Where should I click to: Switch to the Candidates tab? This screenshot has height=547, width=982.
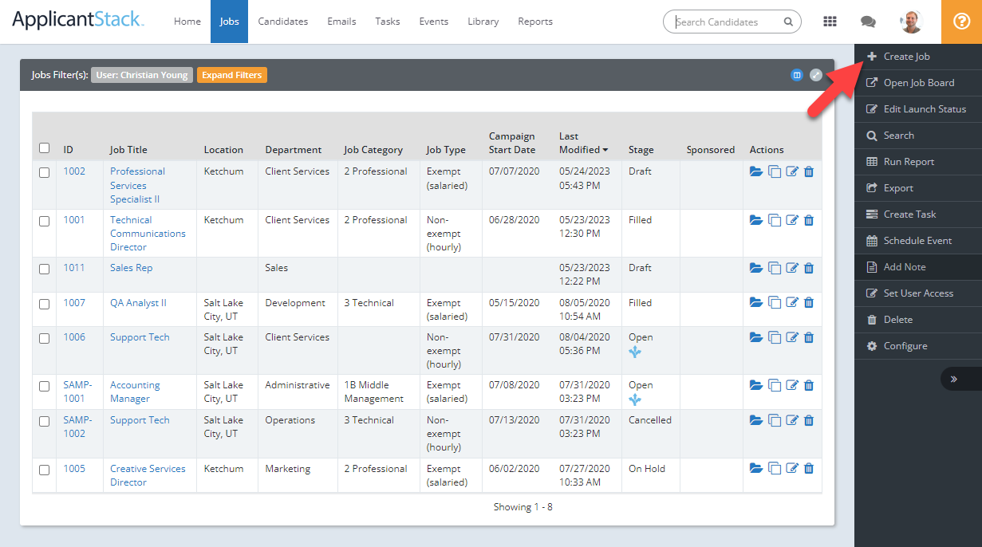pyautogui.click(x=282, y=22)
